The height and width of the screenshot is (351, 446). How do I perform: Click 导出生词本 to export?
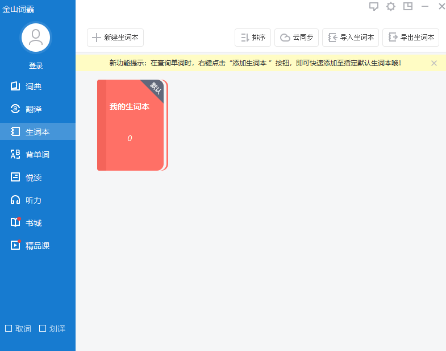411,38
